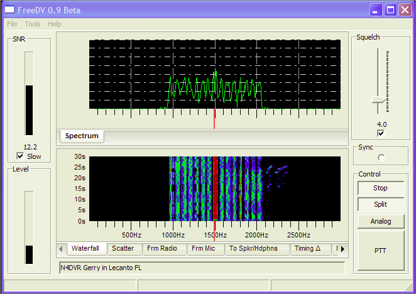Click the Squelch level slider handle
Image resolution: width=416 pixels, height=294 pixels.
coord(378,101)
